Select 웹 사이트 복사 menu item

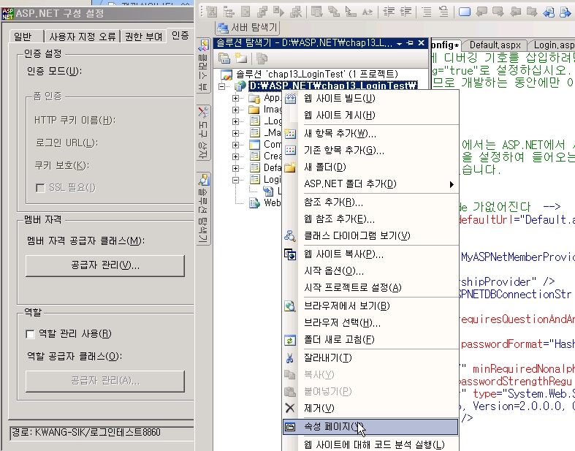click(370, 254)
